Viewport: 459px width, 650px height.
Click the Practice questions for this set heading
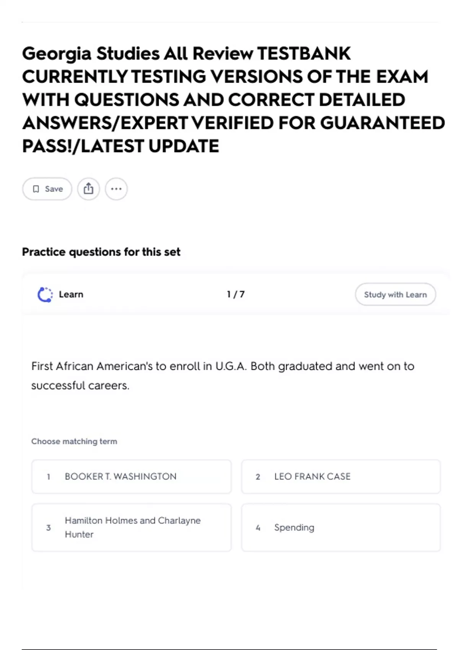[101, 252]
